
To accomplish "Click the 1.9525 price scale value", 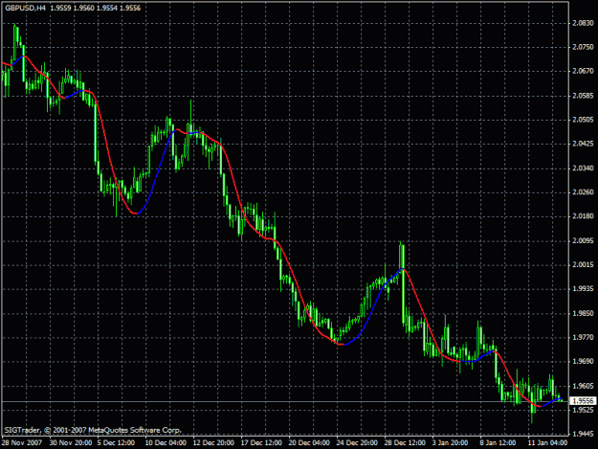I will click(x=583, y=410).
